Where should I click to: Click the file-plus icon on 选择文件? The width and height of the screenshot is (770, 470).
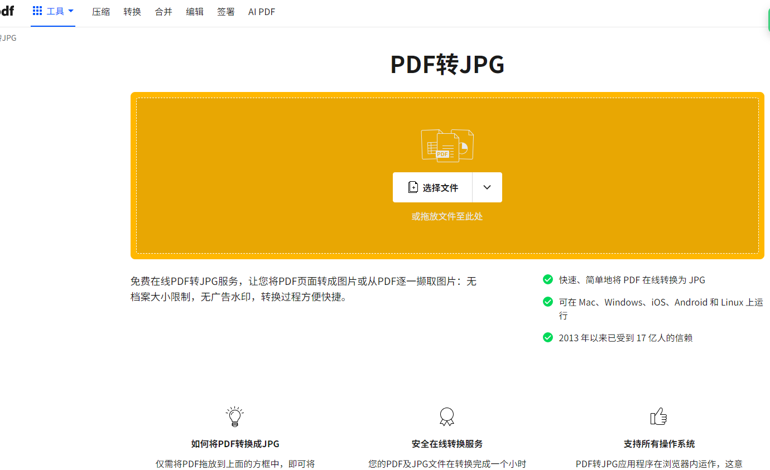tap(413, 187)
